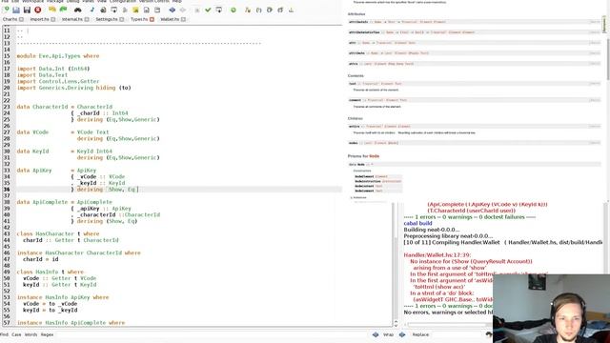The height and width of the screenshot is (343, 610).
Task: Click the yellow back-navigation toolbar icon
Action: coord(52,10)
